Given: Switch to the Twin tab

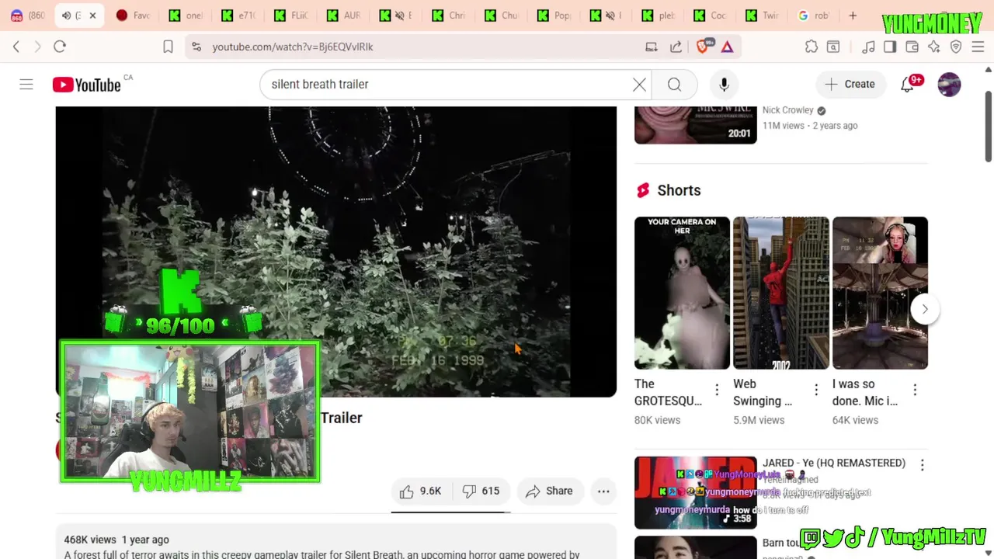Looking at the screenshot, I should pos(763,16).
